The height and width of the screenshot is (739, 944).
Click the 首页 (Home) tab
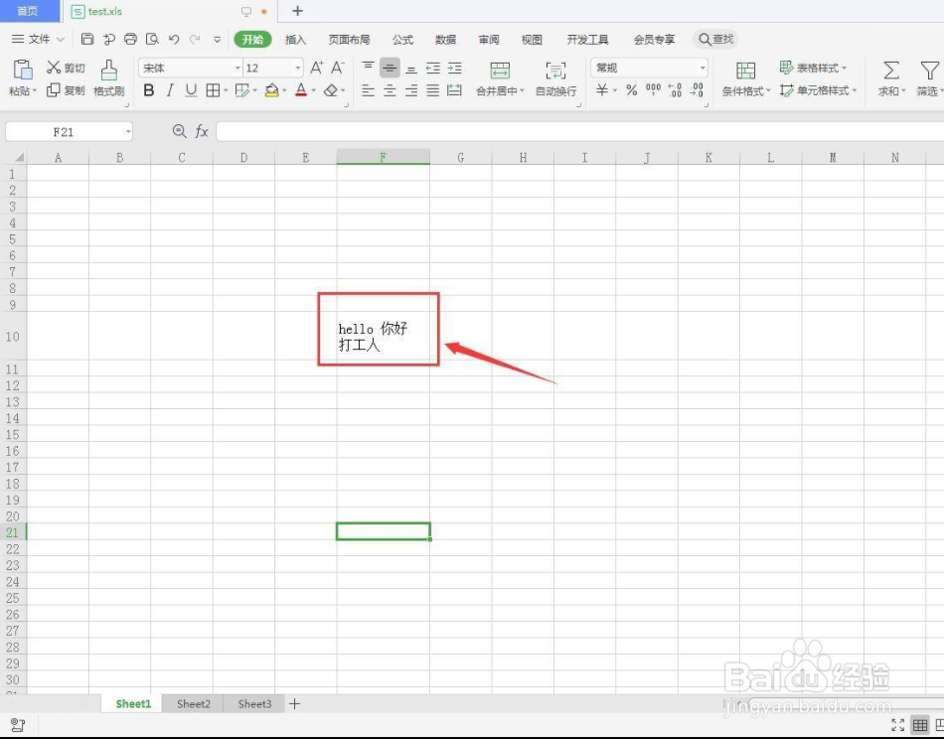(x=28, y=11)
